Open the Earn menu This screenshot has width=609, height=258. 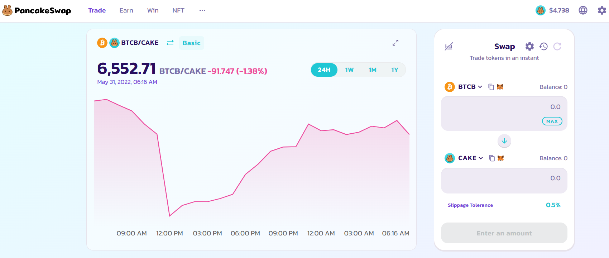tap(126, 10)
